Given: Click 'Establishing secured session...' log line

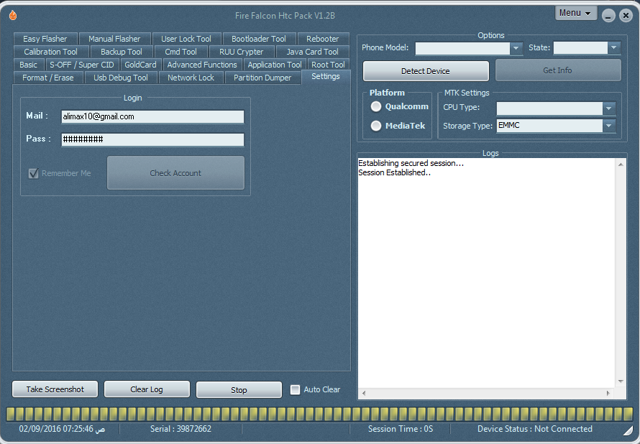Looking at the screenshot, I should point(411,163).
